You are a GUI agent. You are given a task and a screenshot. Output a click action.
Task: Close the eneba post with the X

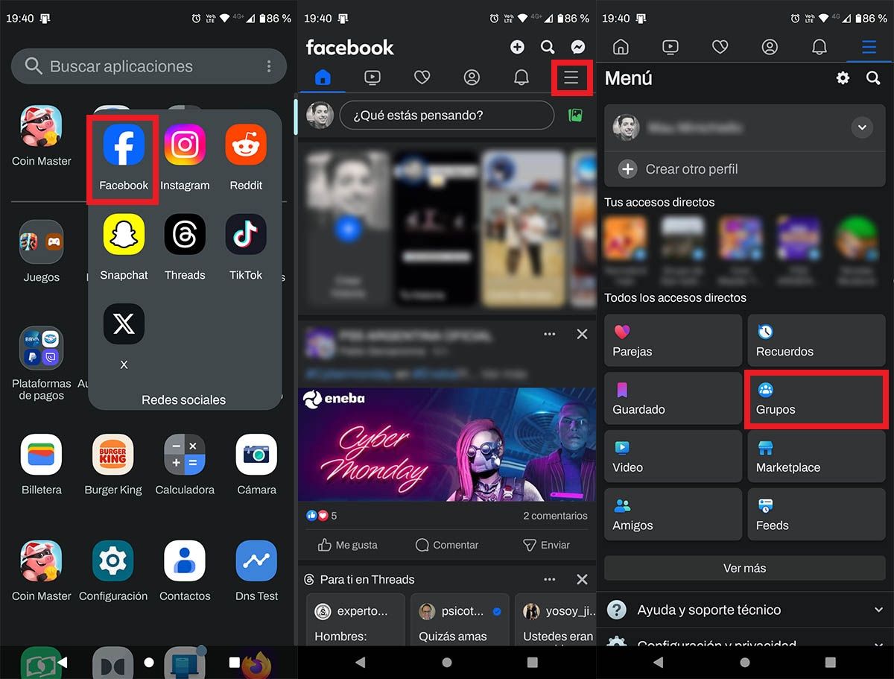(582, 334)
